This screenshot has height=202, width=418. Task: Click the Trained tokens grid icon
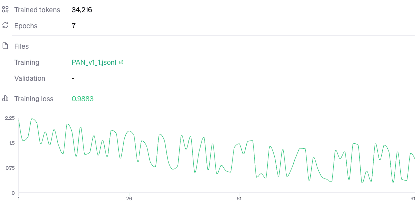point(6,10)
